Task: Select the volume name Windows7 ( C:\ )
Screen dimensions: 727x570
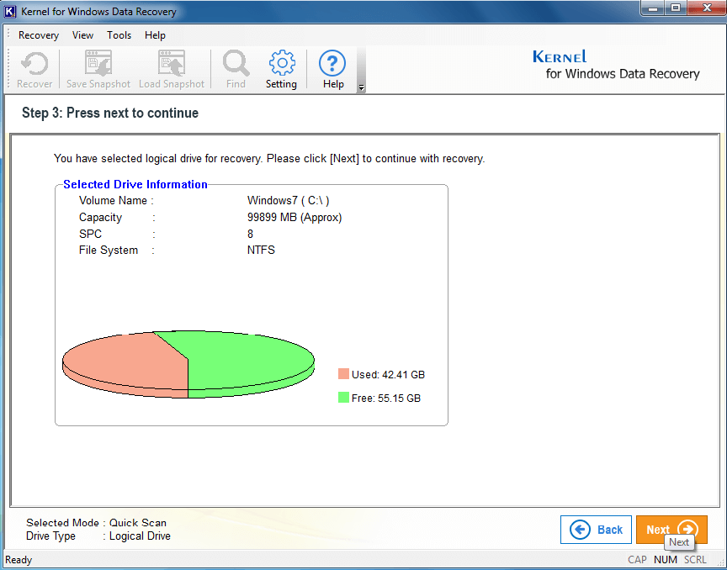Action: coord(289,201)
